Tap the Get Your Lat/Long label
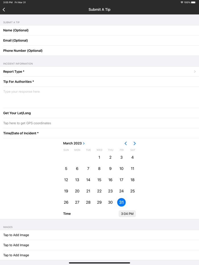 click(x=17, y=113)
